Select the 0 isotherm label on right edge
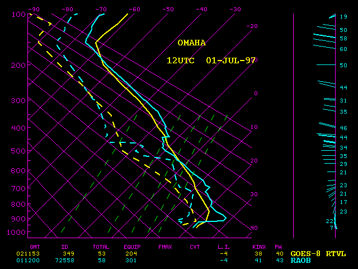Viewport: 358px width, 269px height. [256, 94]
